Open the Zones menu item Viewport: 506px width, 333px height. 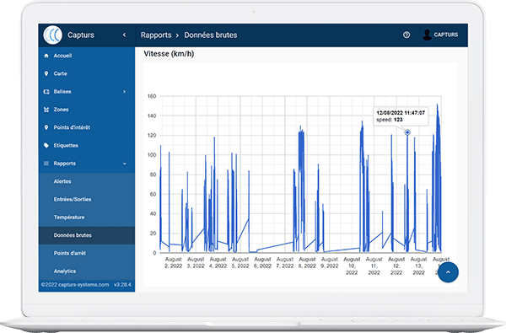pos(87,110)
